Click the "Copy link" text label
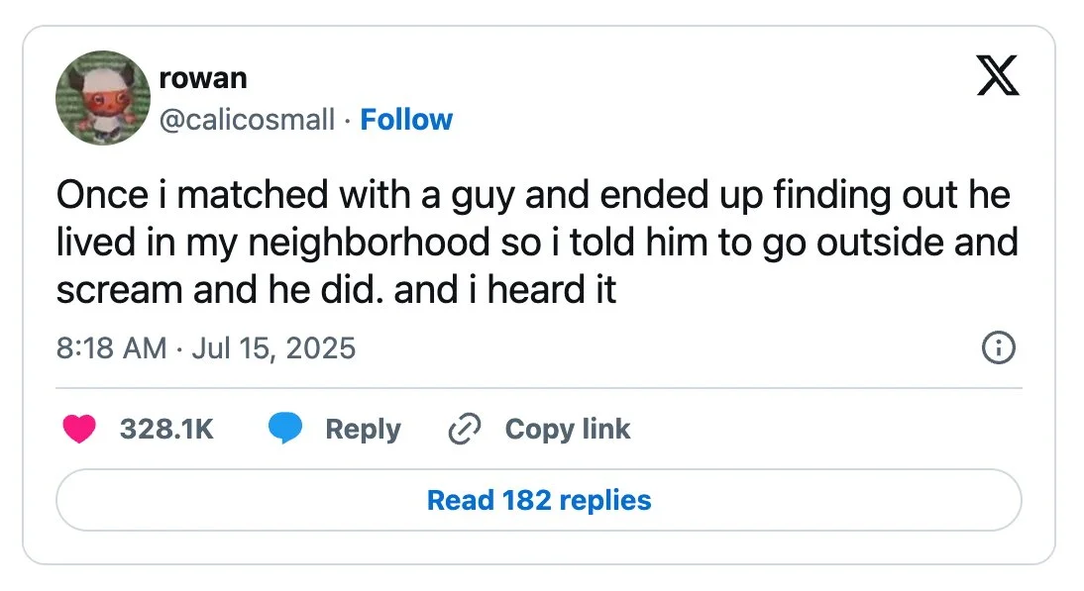The width and height of the screenshot is (1084, 591). pos(567,429)
